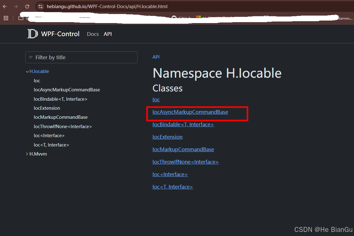Select Ioc<T, Interface> in sidebar
Screen dimensions: 354x236
pos(51,145)
